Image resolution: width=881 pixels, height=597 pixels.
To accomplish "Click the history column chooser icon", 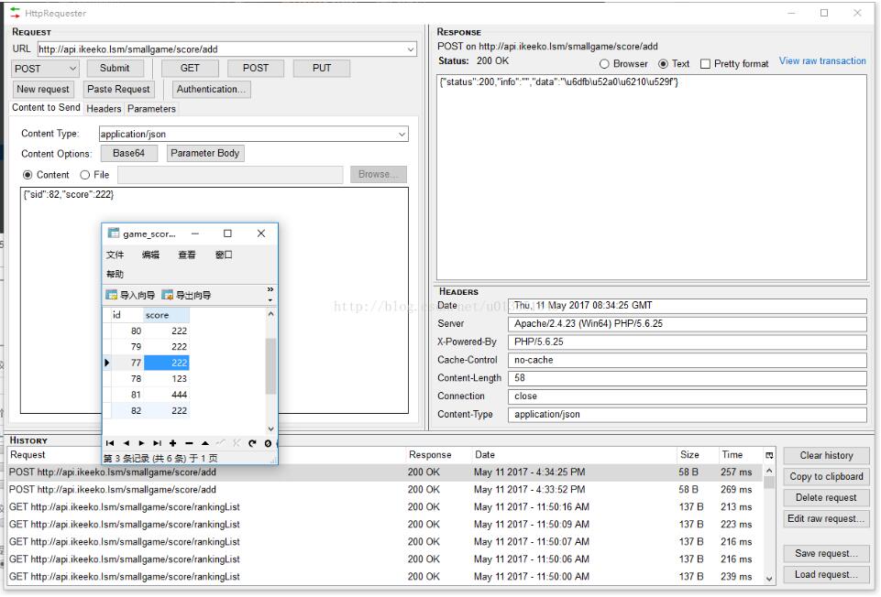I will 769,455.
